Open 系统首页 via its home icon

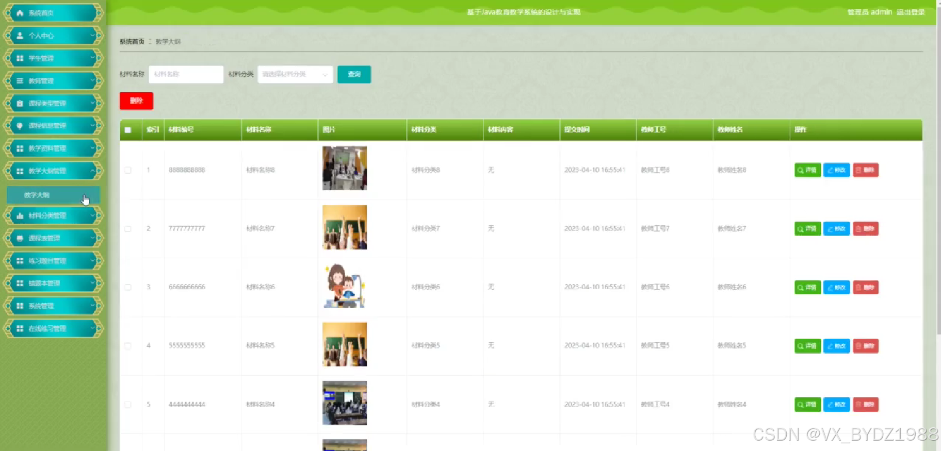[20, 13]
